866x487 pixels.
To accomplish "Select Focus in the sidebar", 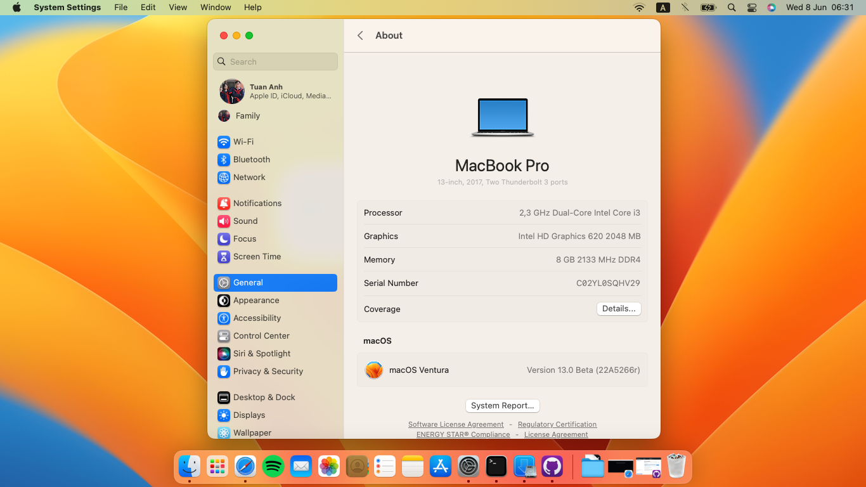I will pos(275,239).
